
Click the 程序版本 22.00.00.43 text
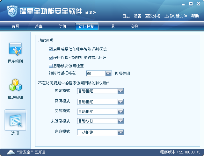pyautogui.click(x=180, y=152)
